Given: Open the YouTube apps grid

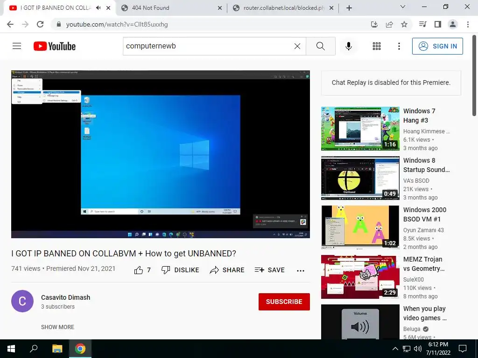Looking at the screenshot, I should pos(377,46).
